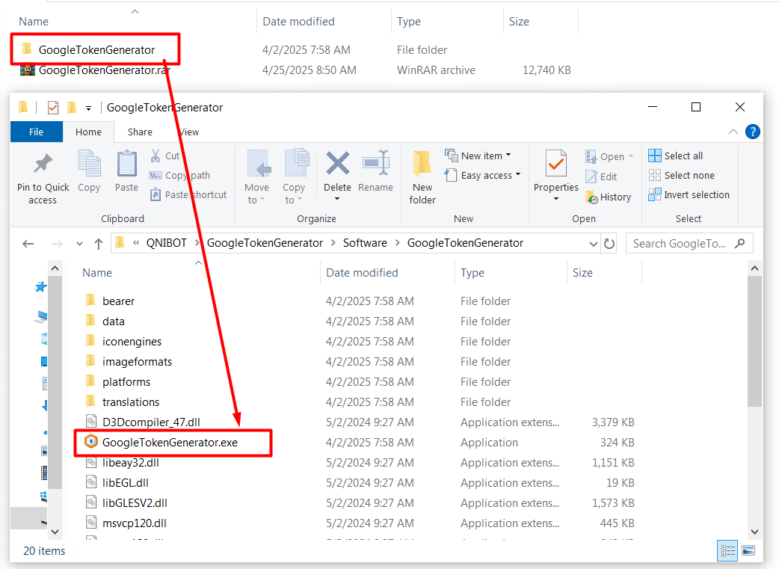Screen dimensions: 779x569
Task: Select the platforms folder
Action: [x=126, y=381]
